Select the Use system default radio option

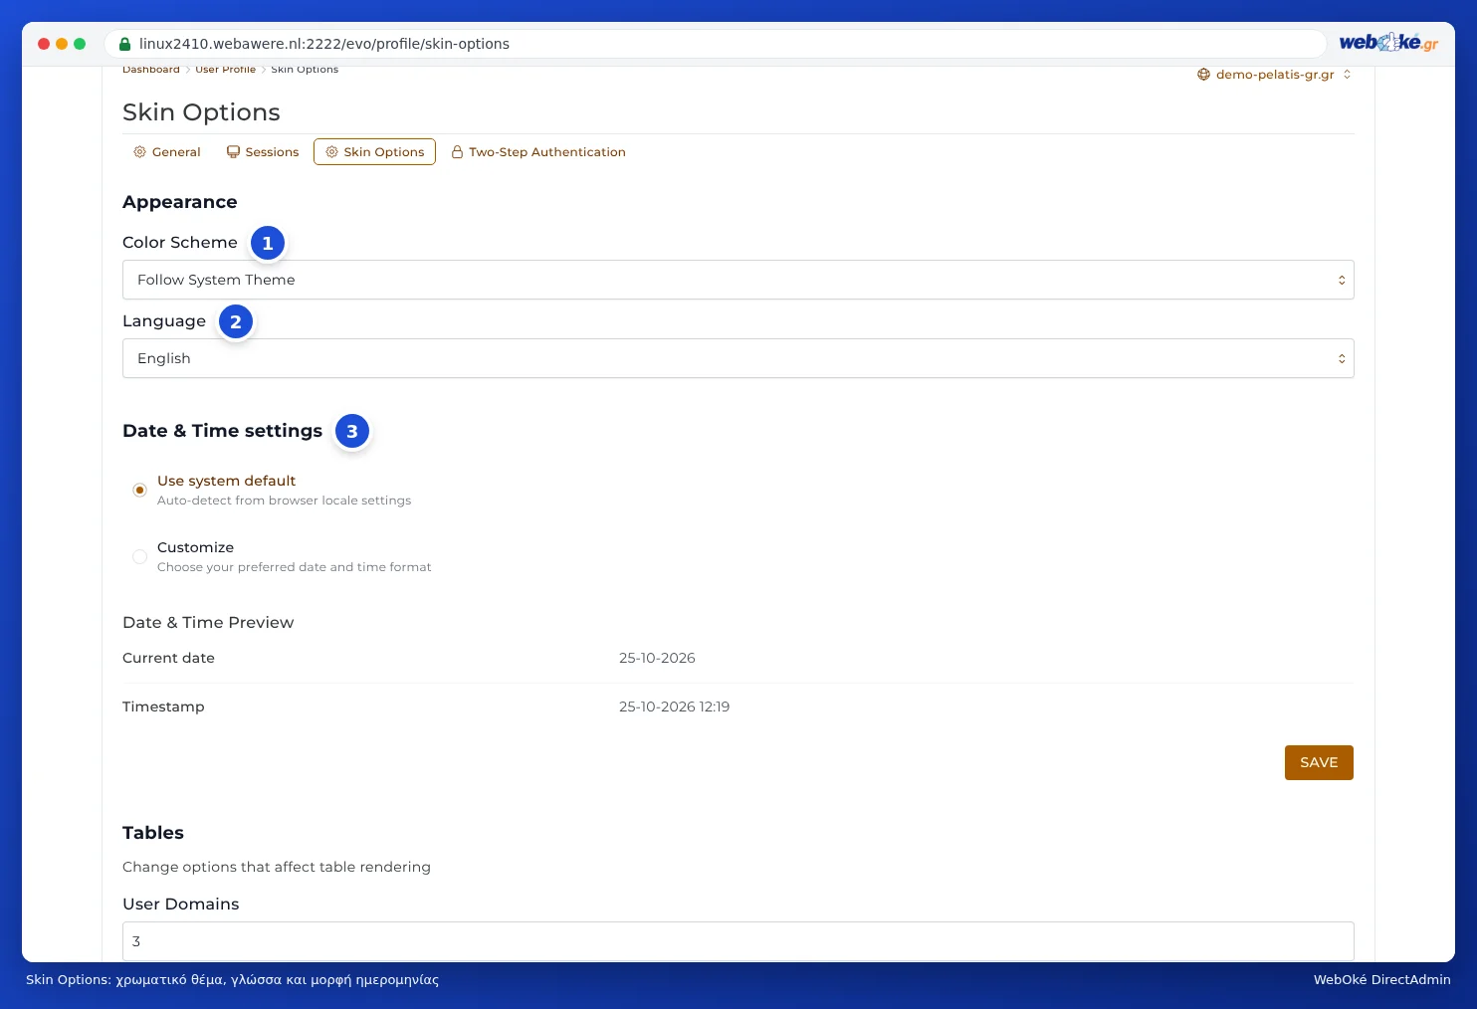[139, 490]
